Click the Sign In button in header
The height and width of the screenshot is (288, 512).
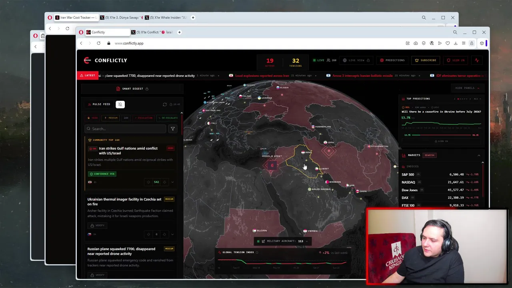[x=456, y=60]
